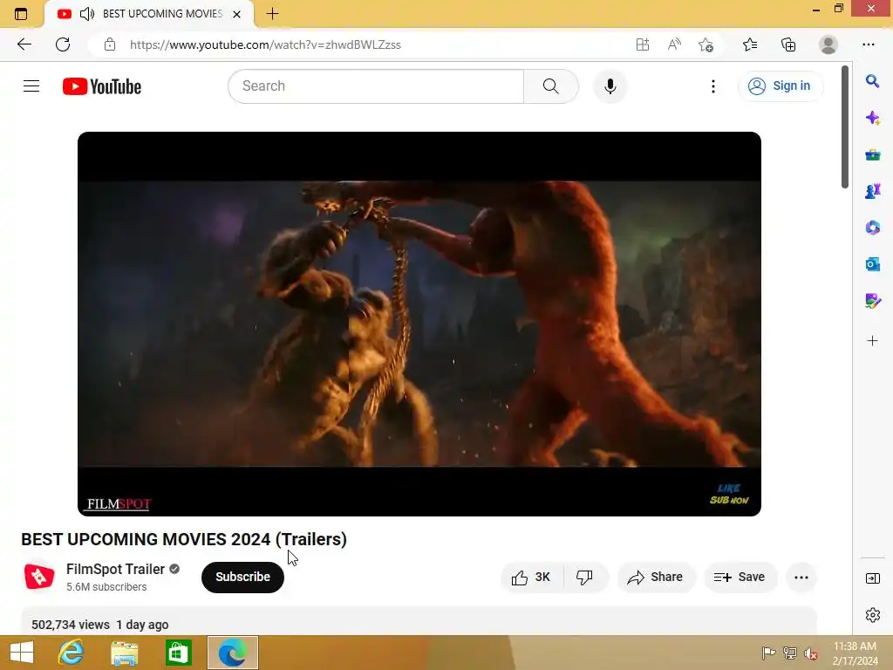Open tab actions menu icon
893x670 pixels.
(x=21, y=14)
